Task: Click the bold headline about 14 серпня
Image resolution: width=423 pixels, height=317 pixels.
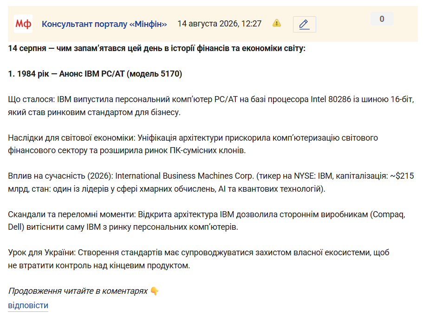Action: coord(157,48)
